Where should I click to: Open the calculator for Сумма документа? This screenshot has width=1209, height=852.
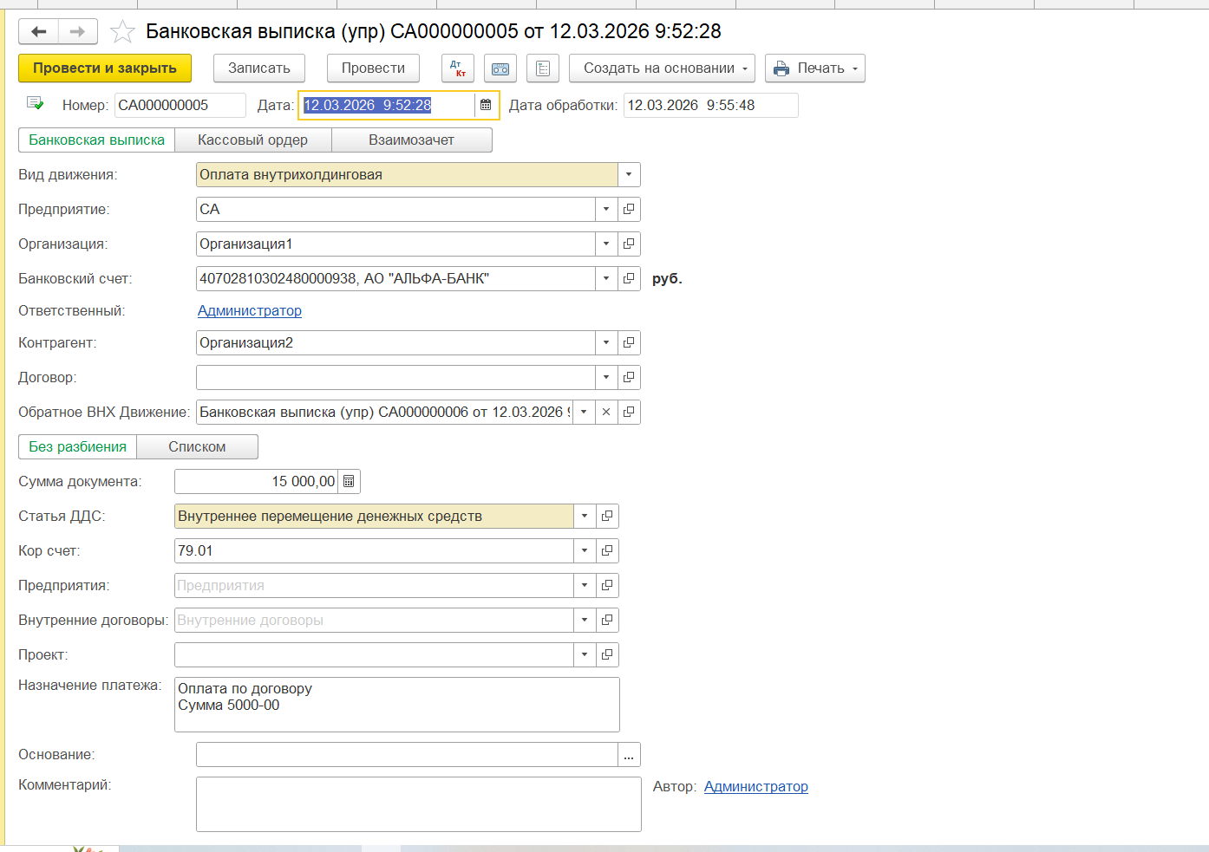click(349, 481)
